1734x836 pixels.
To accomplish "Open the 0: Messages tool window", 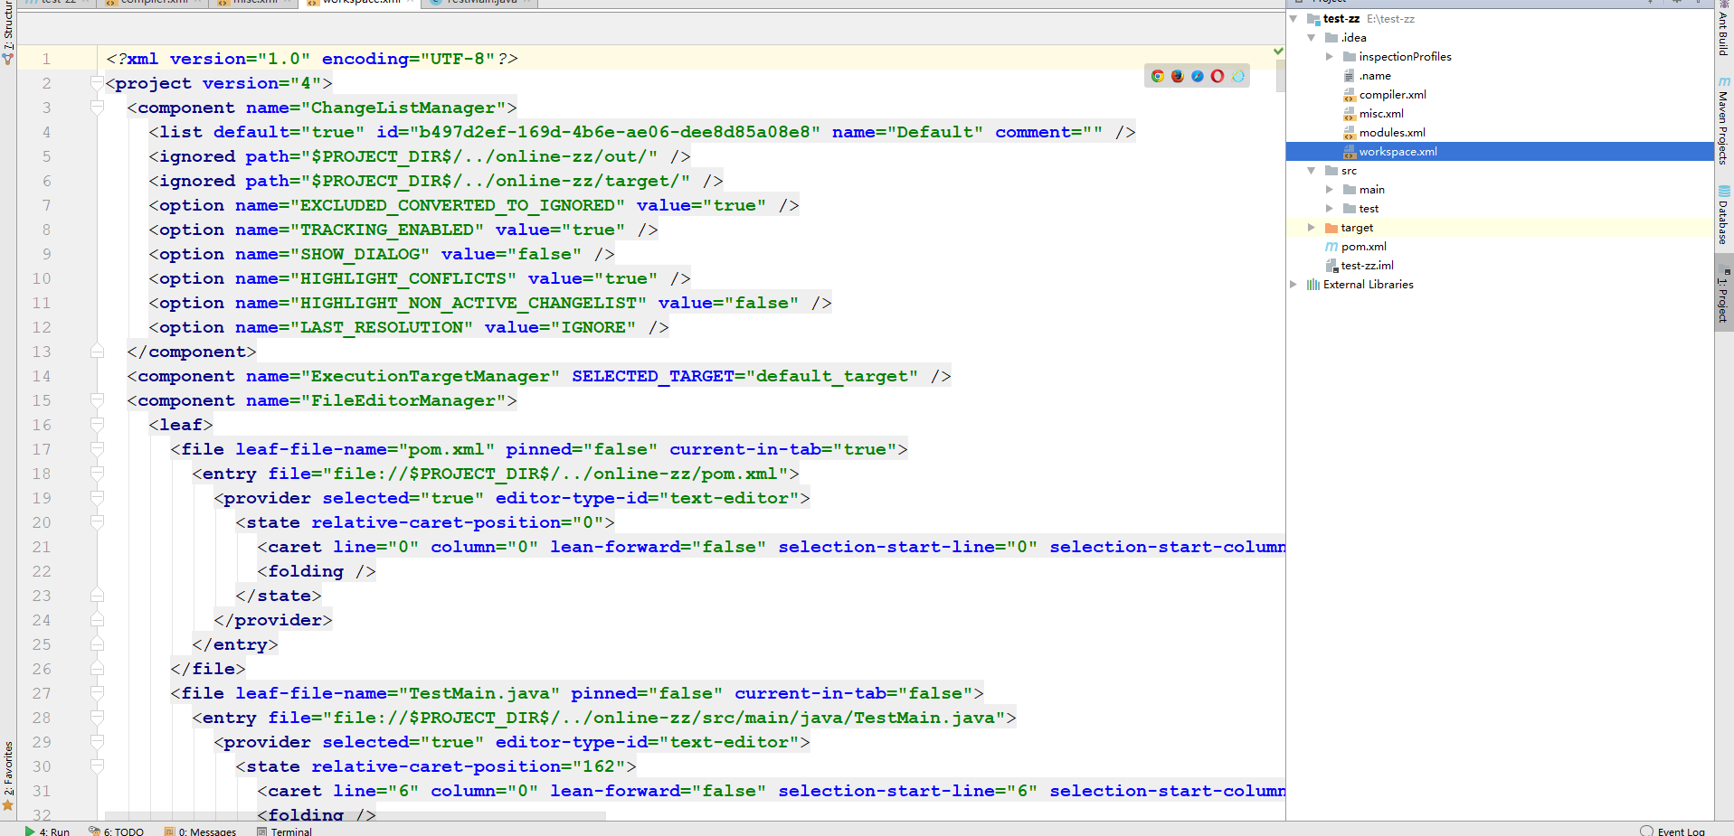I will coord(201,831).
